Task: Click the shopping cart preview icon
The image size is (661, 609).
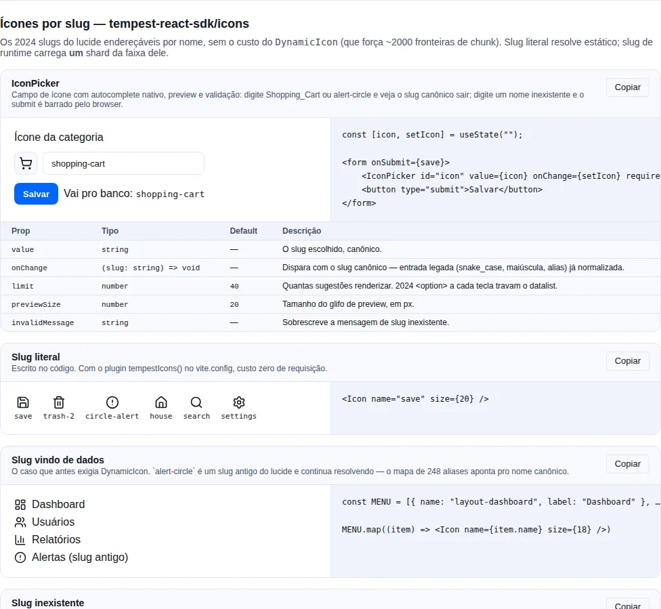Action: 26,164
